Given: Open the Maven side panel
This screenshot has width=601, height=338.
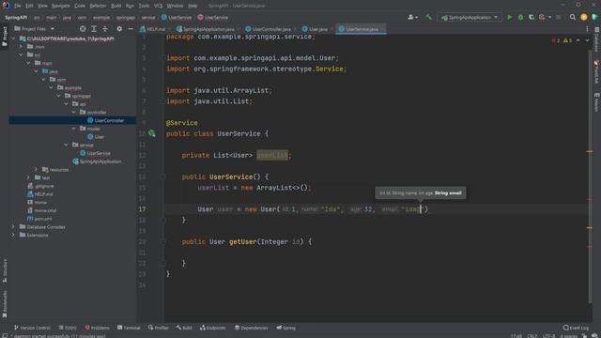Looking at the screenshot, I should coord(597,102).
